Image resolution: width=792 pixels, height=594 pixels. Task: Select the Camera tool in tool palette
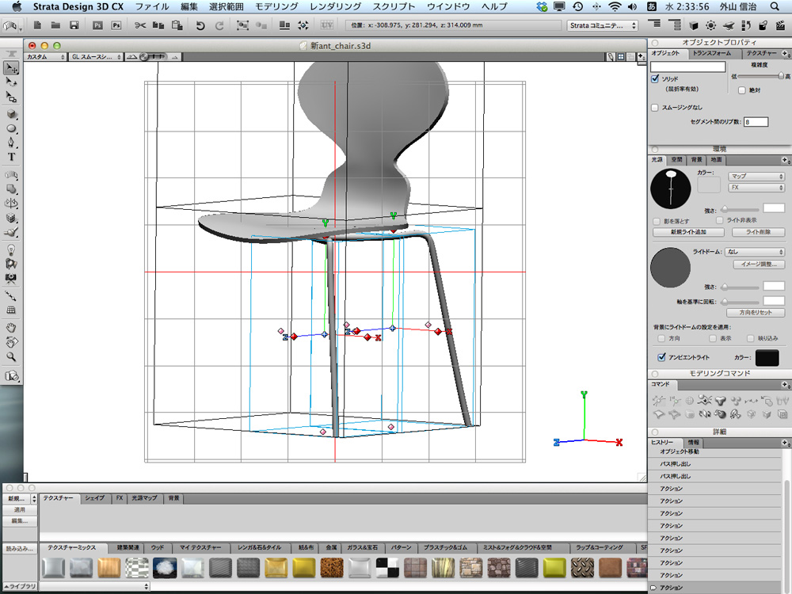coord(11,278)
